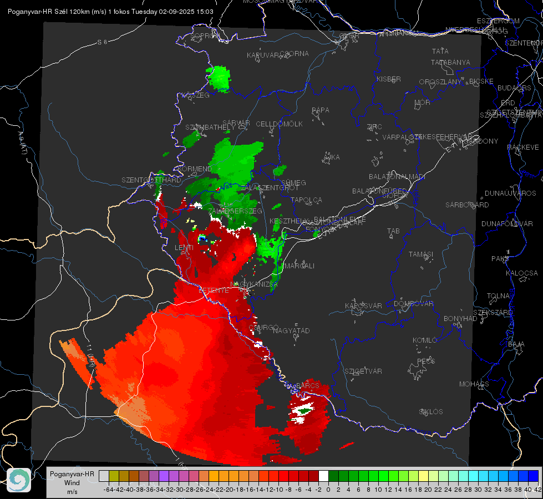
Task: Select the AJKA label
Action: click(x=332, y=157)
